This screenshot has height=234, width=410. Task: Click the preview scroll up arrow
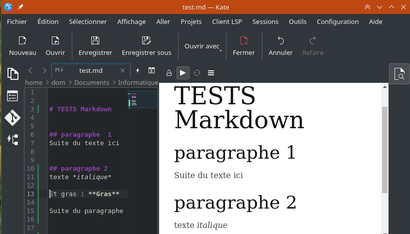pyautogui.click(x=385, y=87)
